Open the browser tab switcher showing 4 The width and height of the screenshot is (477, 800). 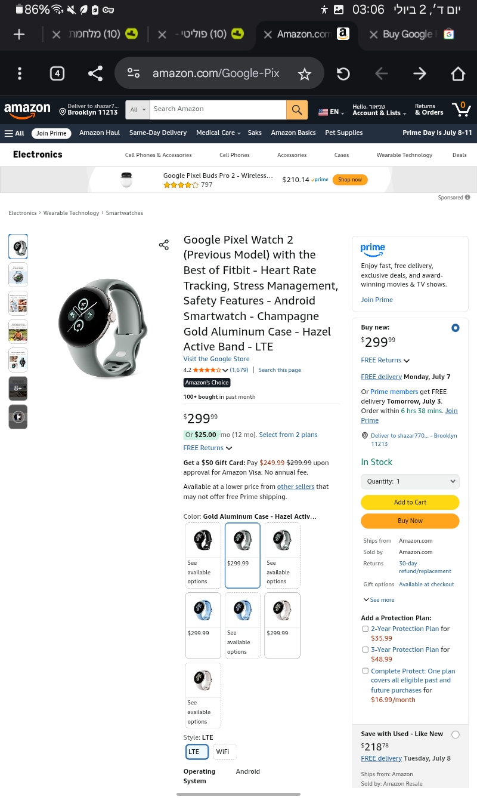tap(57, 73)
